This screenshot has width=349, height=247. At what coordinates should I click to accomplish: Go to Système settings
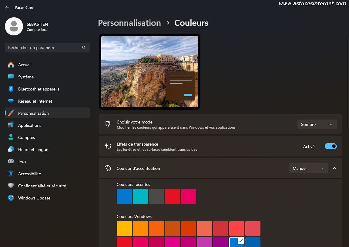click(47, 77)
